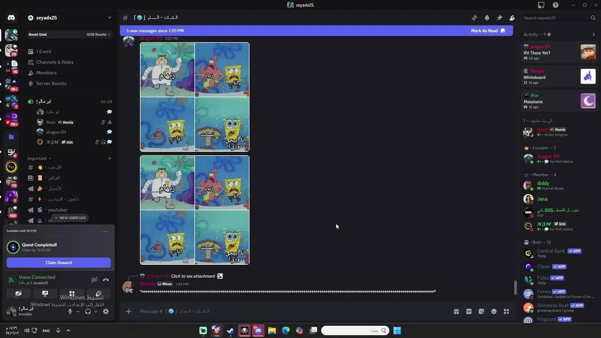
Task: Open the RV There Yet? activity card
Action: click(x=559, y=52)
